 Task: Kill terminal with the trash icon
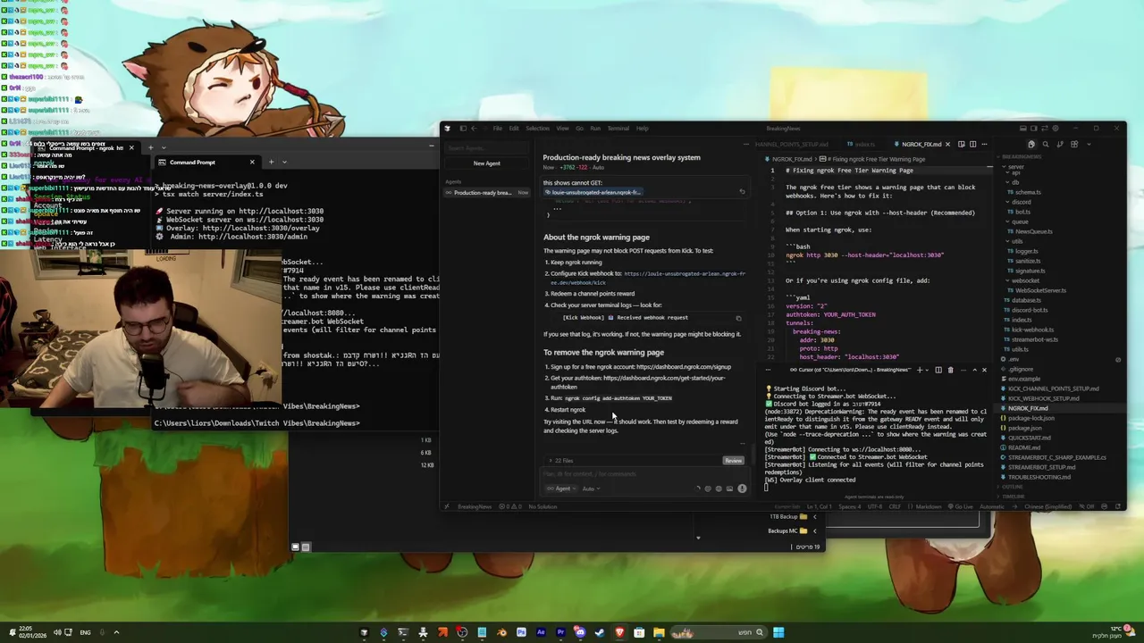point(950,370)
